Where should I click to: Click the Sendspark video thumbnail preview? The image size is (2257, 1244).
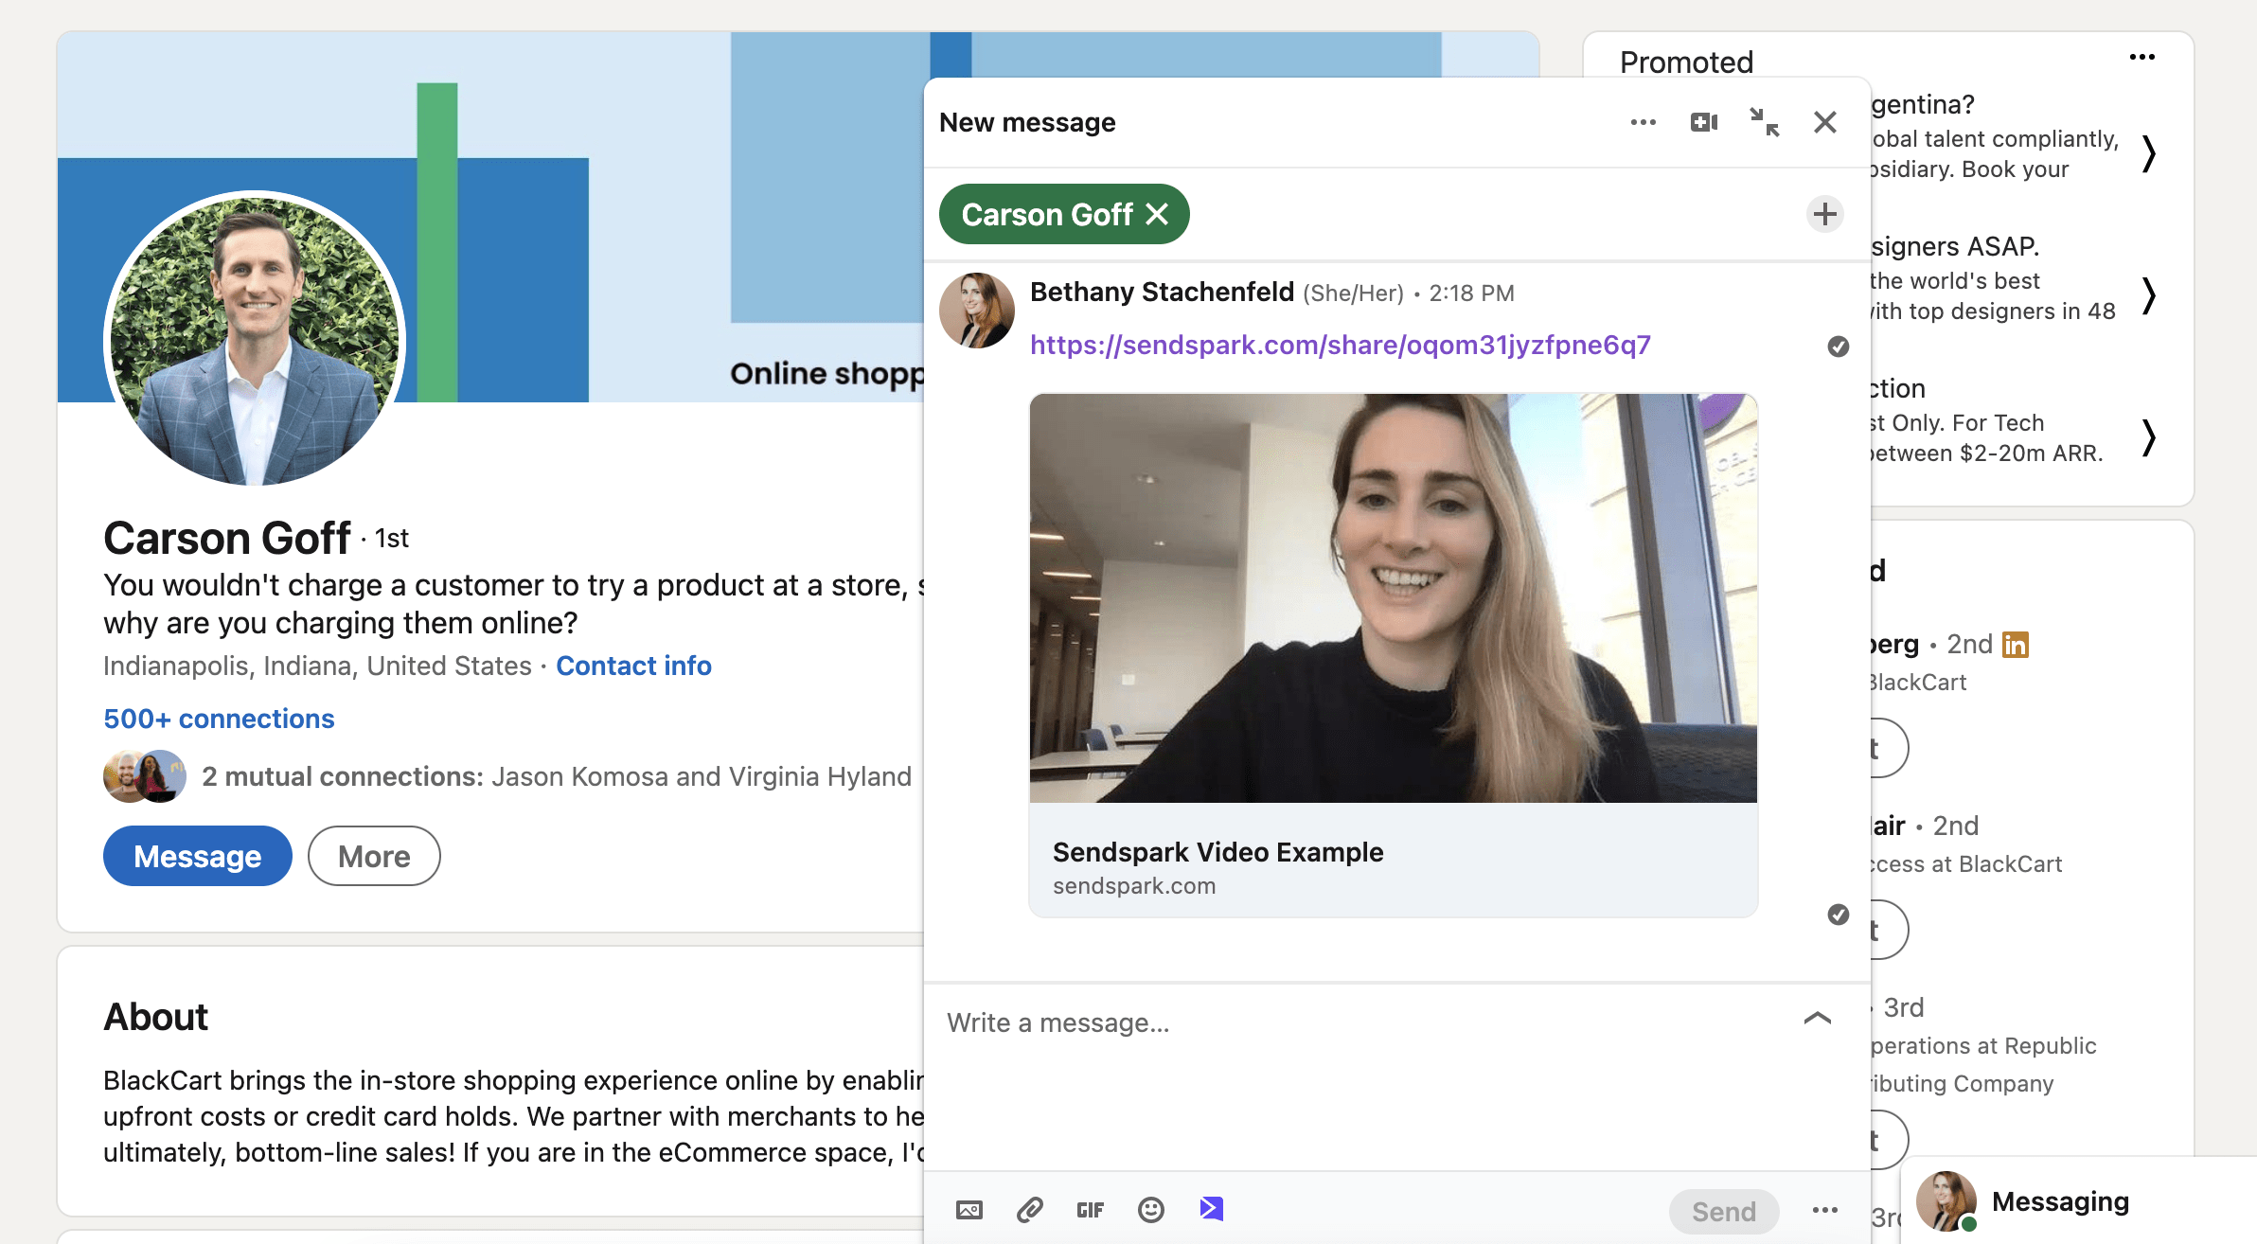1392,595
